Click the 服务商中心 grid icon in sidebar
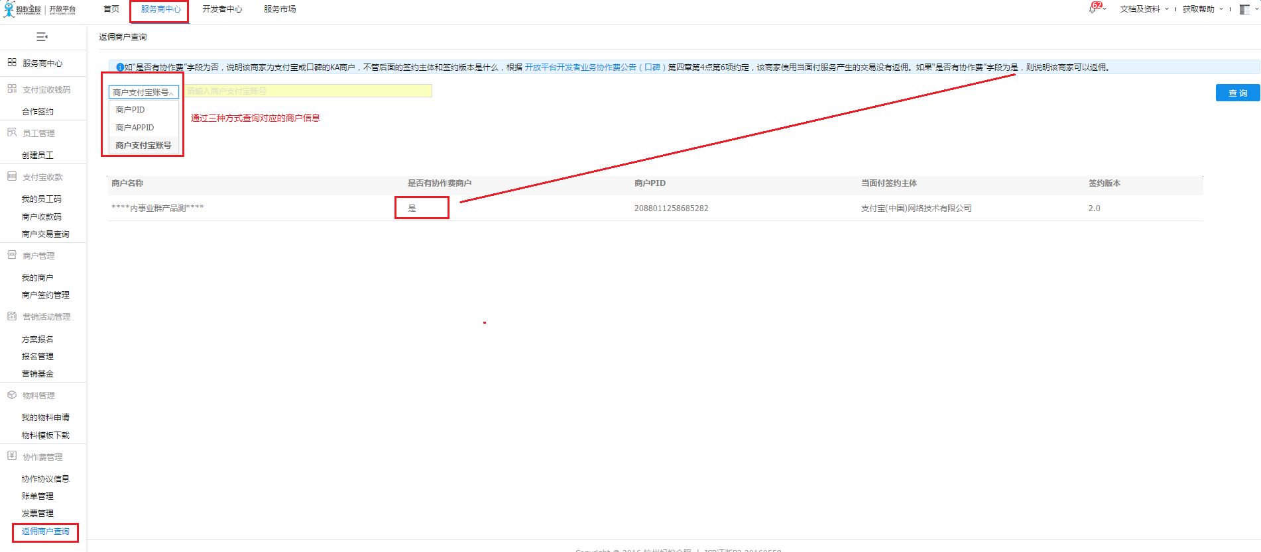The height and width of the screenshot is (552, 1261). point(12,63)
